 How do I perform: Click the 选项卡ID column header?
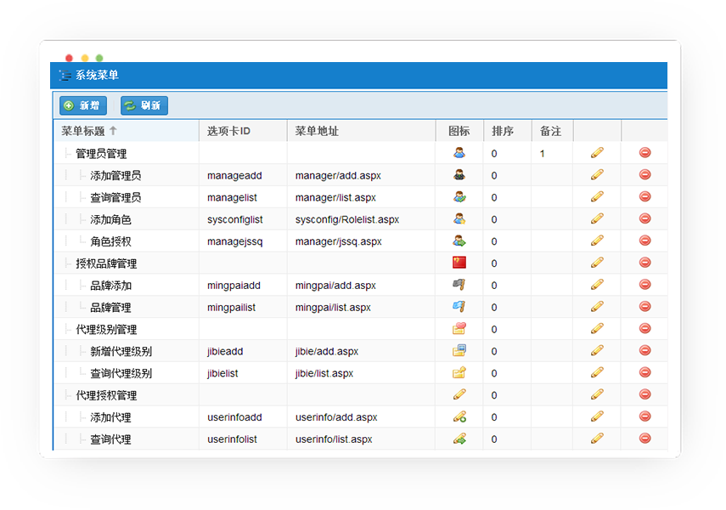point(229,131)
